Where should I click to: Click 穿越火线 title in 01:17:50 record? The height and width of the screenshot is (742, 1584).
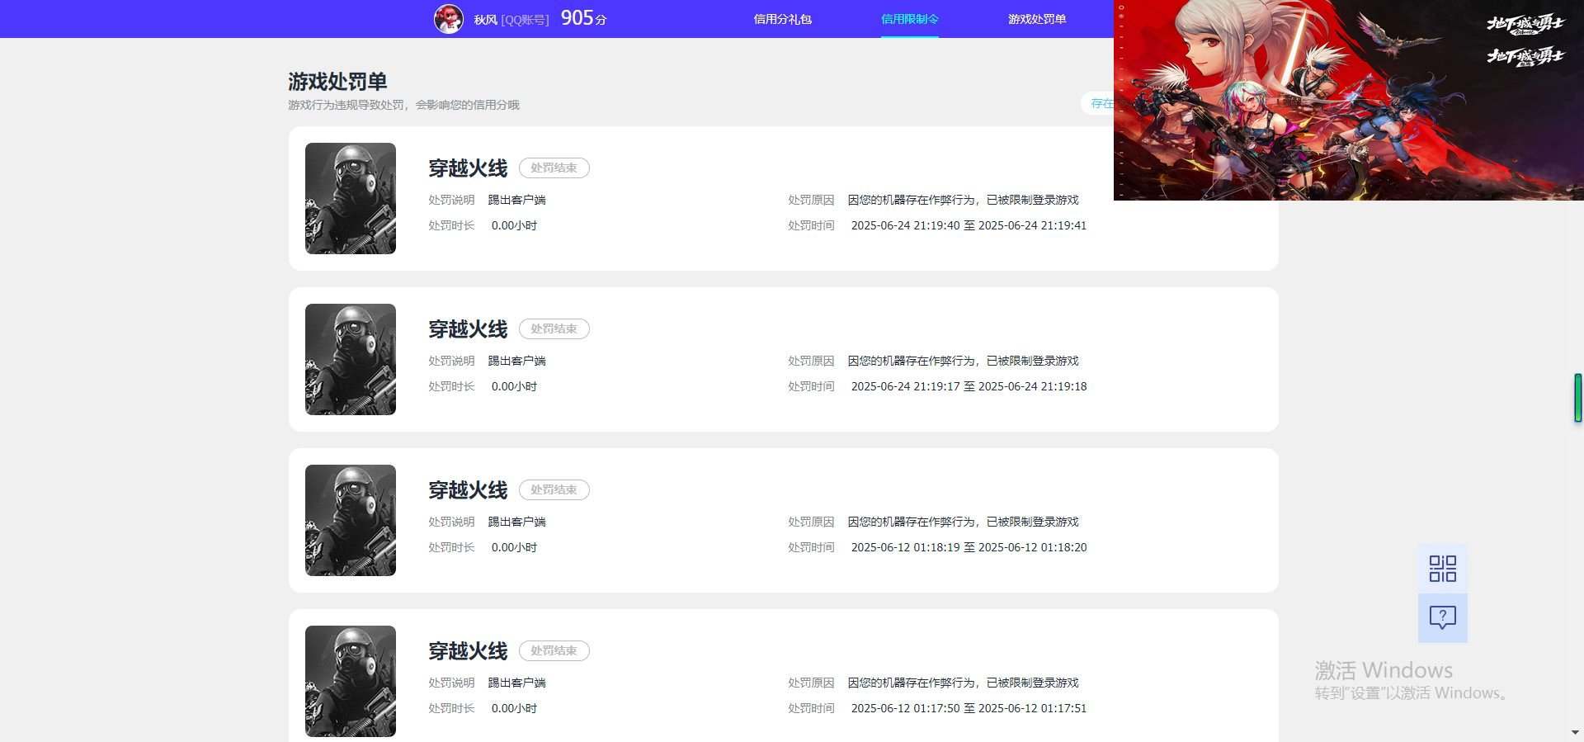(468, 651)
